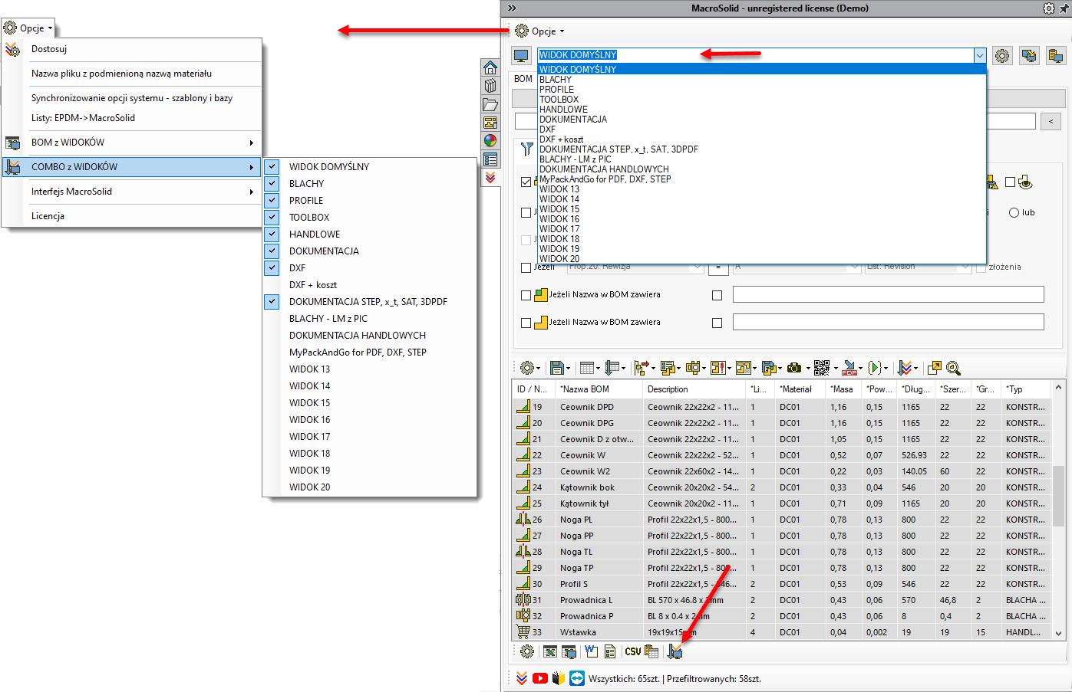Toggle the DXF checkmark in submenu
The width and height of the screenshot is (1072, 692).
coord(272,267)
